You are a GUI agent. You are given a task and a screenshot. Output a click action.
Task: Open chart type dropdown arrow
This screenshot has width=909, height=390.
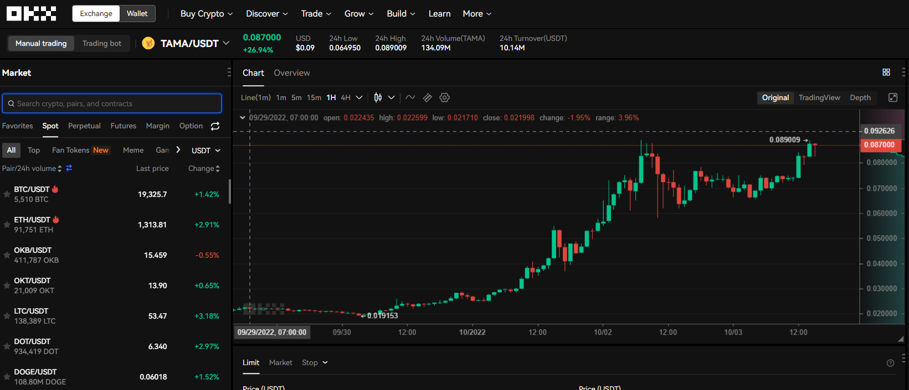pyautogui.click(x=391, y=97)
